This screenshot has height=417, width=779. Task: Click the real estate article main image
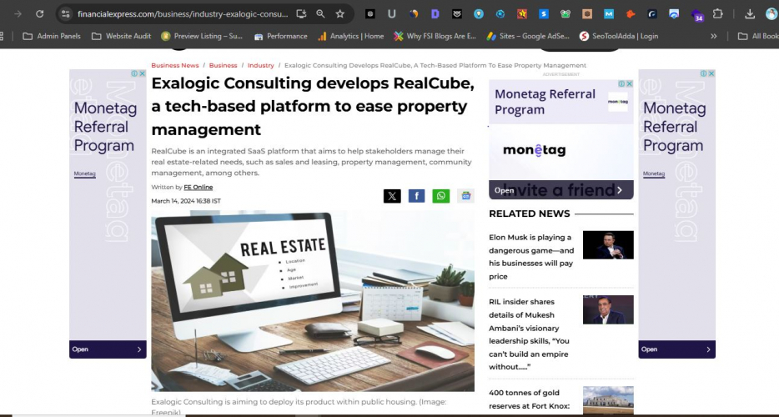pos(313,301)
